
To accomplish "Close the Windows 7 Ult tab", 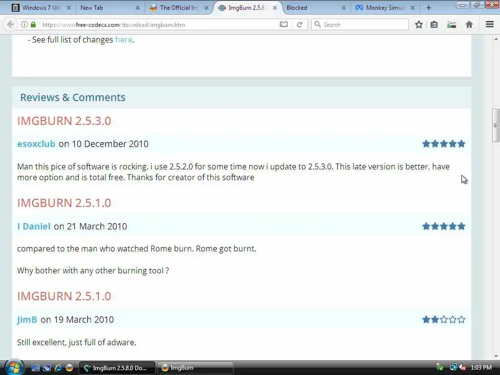I will [x=68, y=8].
